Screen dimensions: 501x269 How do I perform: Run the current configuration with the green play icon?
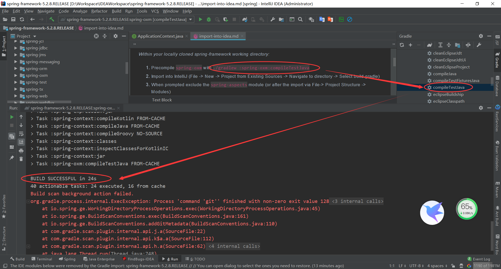(201, 19)
